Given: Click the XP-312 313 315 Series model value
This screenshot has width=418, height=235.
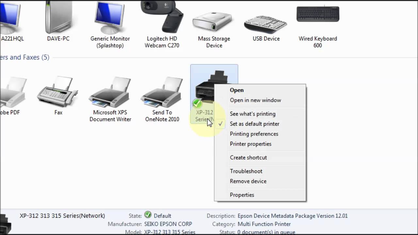Looking at the screenshot, I should coord(169,232).
